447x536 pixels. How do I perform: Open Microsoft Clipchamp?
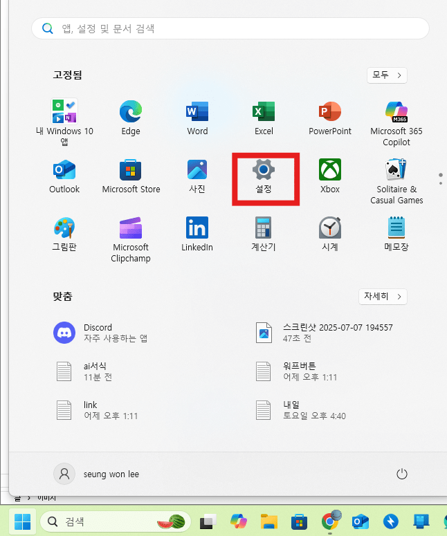coord(131,239)
